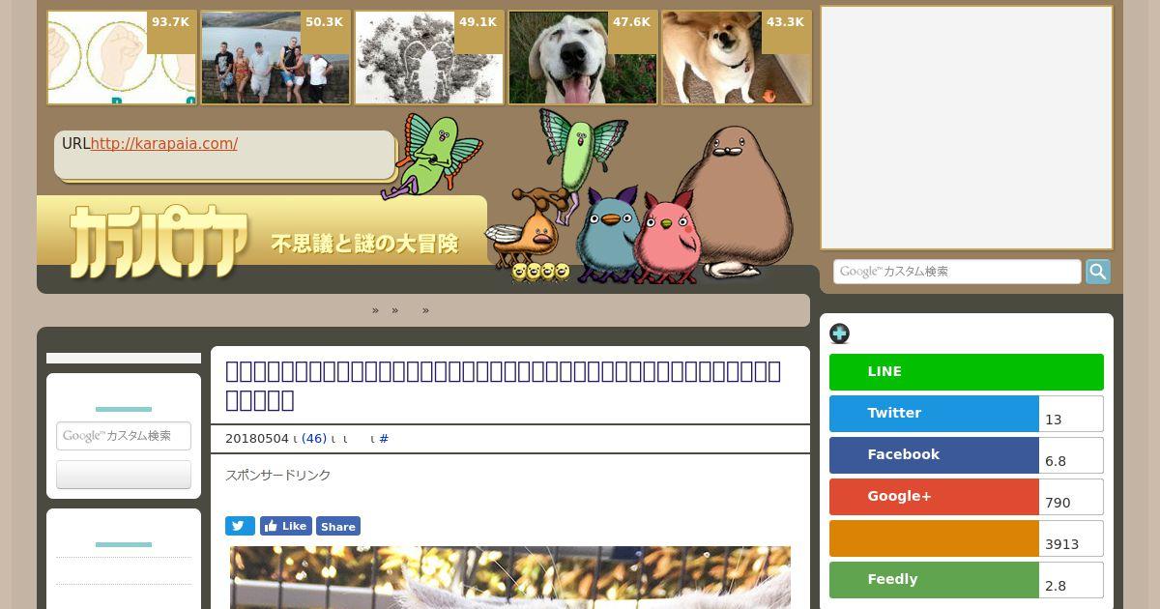
Task: Focus the sidebar Google custom search field
Action: pos(124,436)
